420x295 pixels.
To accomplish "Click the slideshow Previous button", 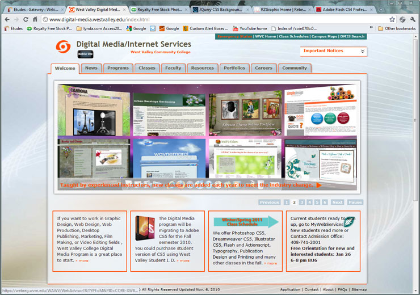I will click(270, 203).
